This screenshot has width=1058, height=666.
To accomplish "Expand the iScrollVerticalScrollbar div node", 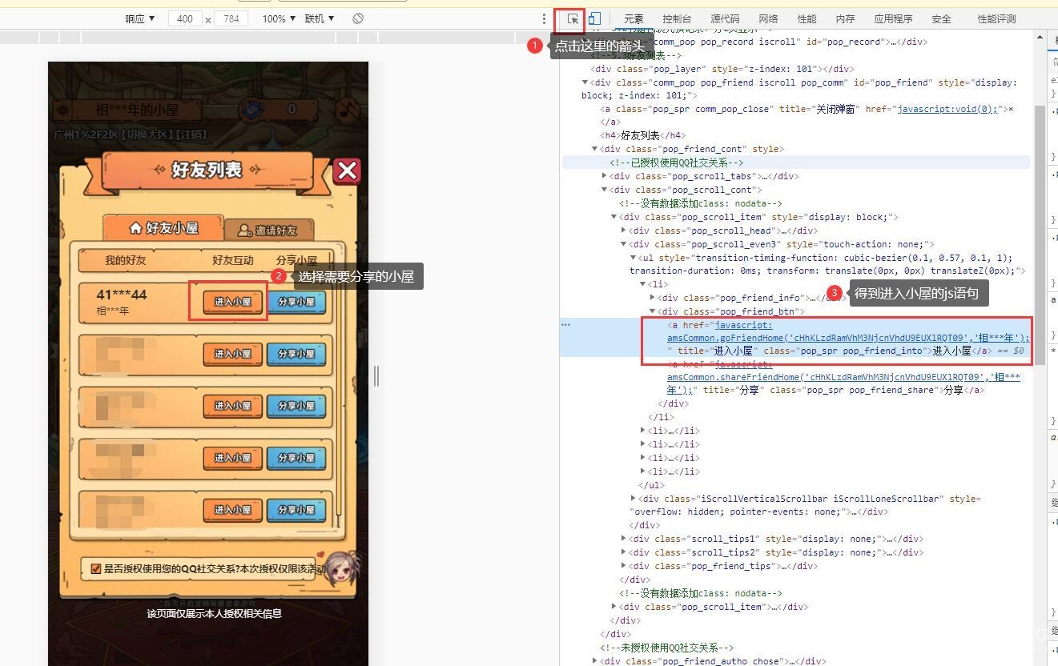I will click(x=633, y=499).
